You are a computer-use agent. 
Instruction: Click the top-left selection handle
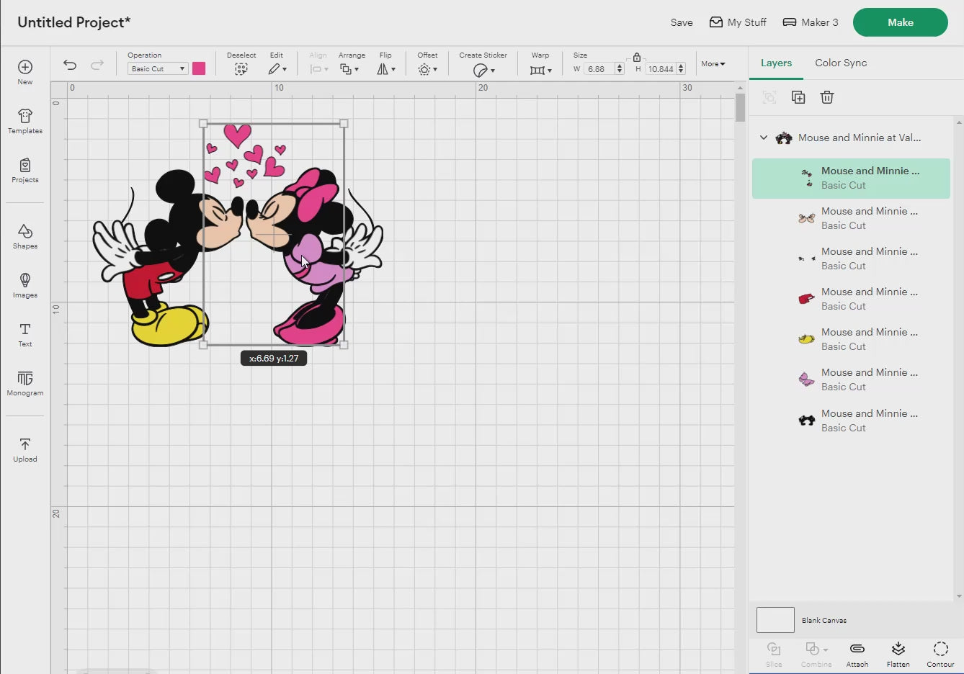tap(203, 124)
